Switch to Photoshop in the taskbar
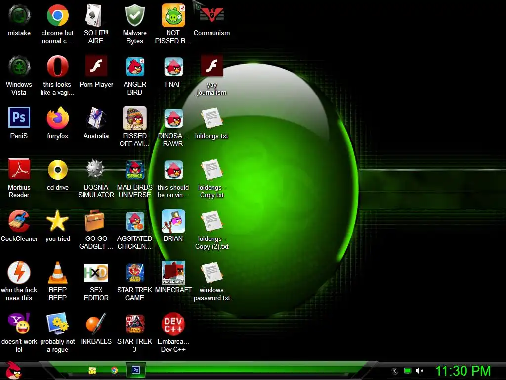 coord(136,370)
